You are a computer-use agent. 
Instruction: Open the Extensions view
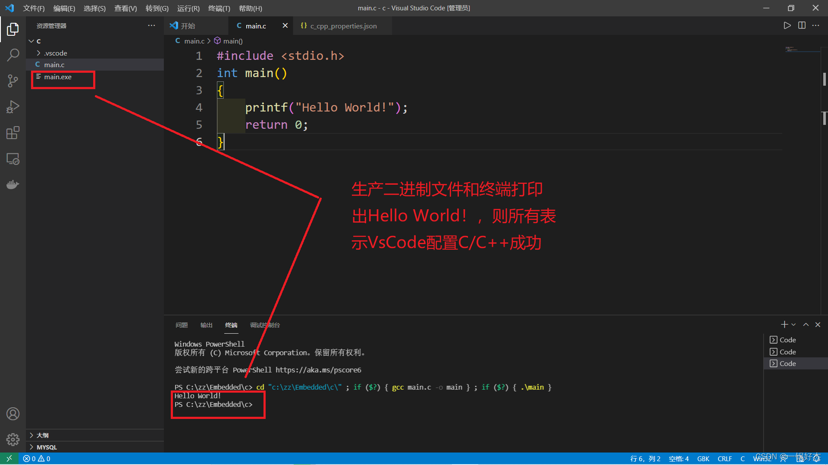[13, 133]
